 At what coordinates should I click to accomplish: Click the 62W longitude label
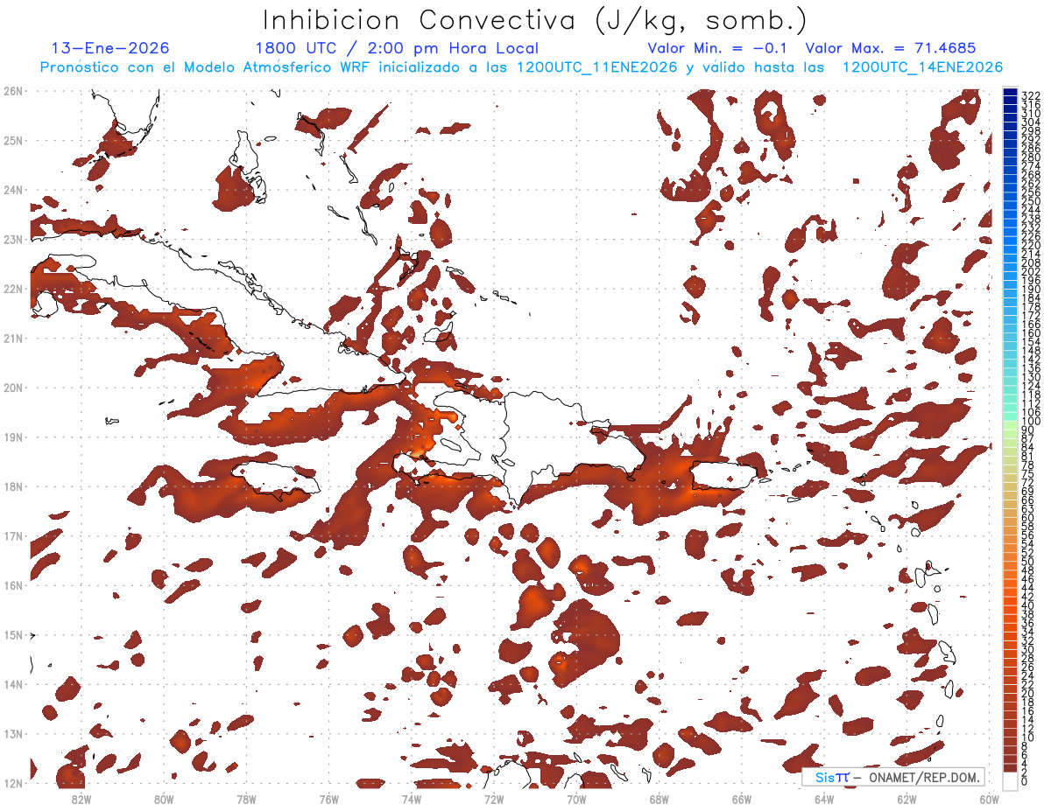click(906, 798)
